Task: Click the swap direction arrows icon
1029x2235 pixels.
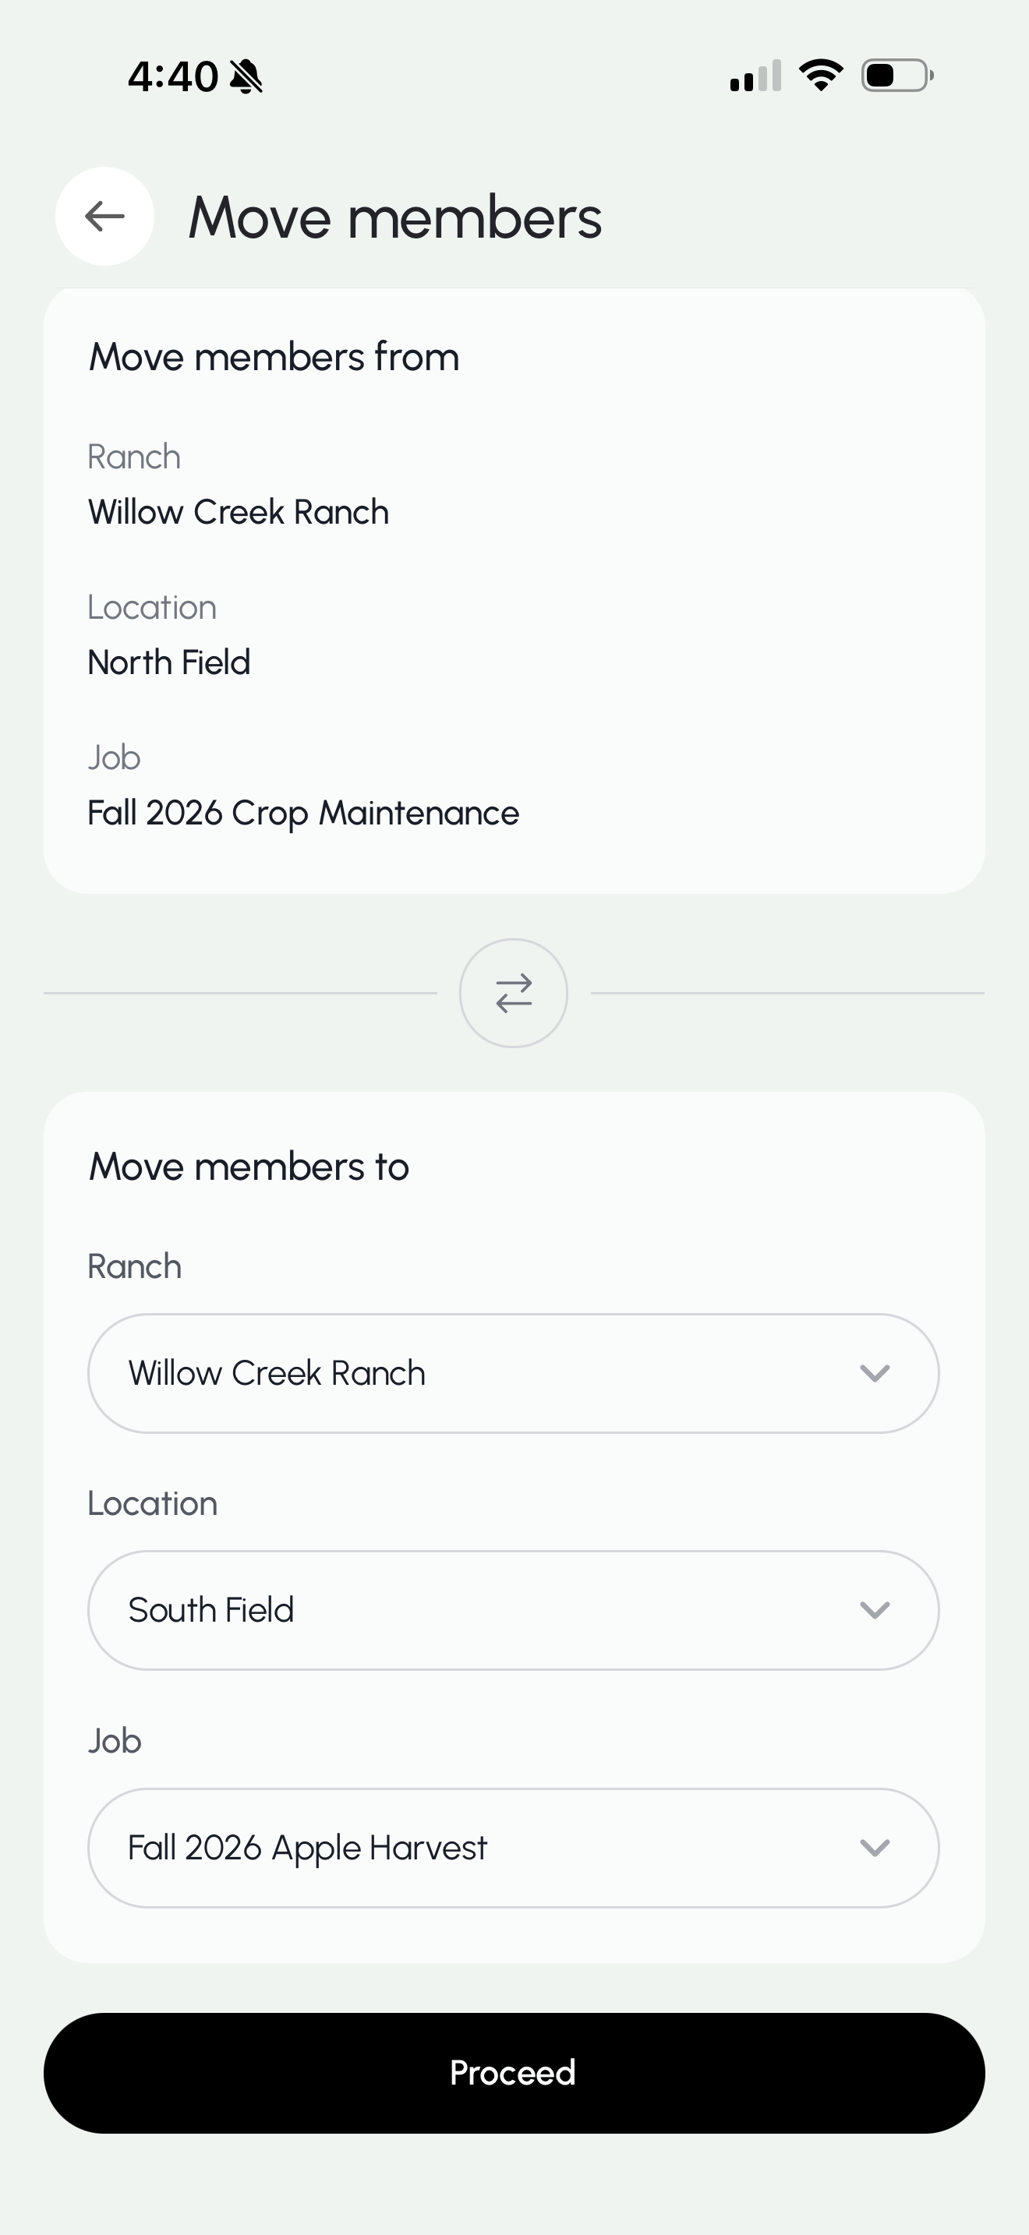Action: click(x=514, y=993)
